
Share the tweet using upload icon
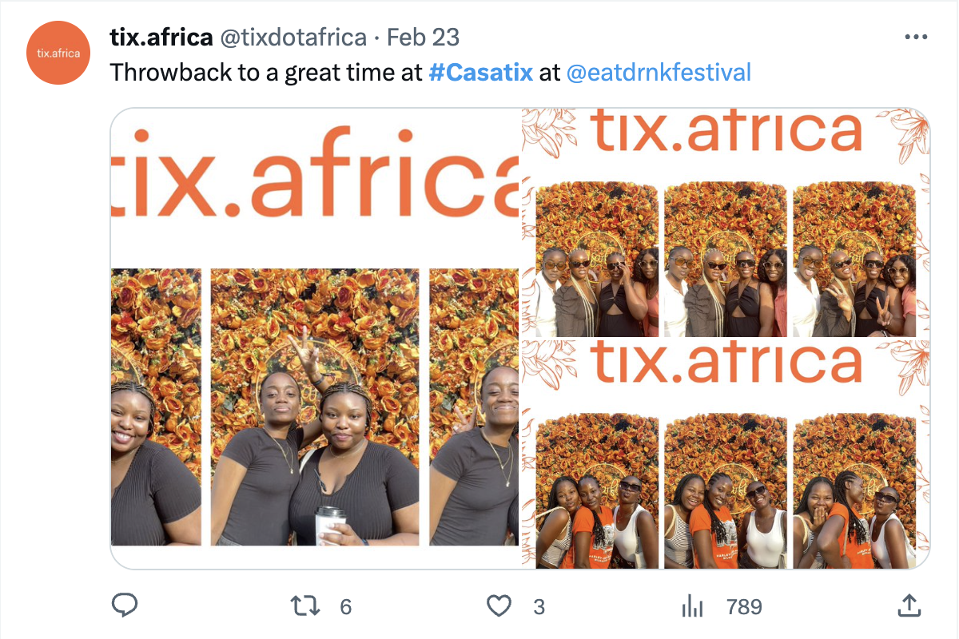click(909, 605)
